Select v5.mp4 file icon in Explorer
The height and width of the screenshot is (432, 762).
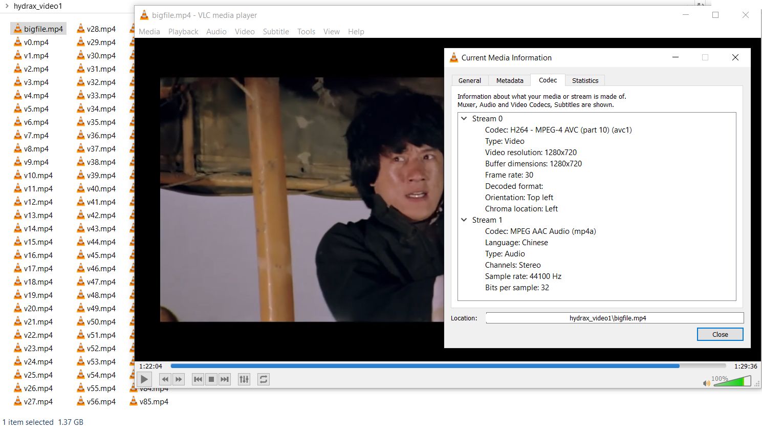point(18,109)
